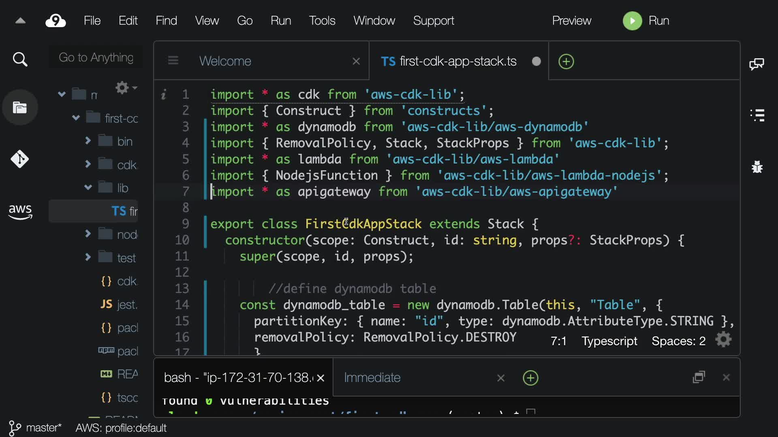Open the Outline panel icon
Screen dimensions: 778x437
point(757,115)
